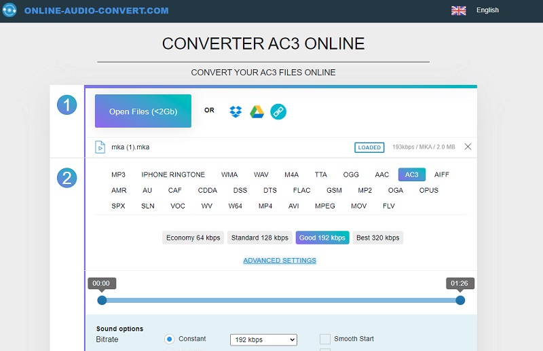Select the AVI format
This screenshot has height=351, width=543.
(x=294, y=206)
